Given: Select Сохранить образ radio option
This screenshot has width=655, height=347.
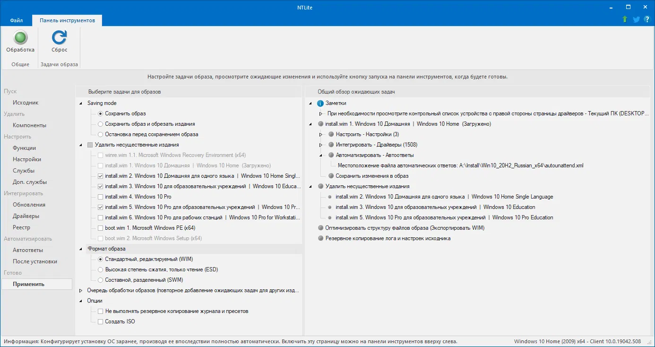Looking at the screenshot, I should [x=100, y=113].
